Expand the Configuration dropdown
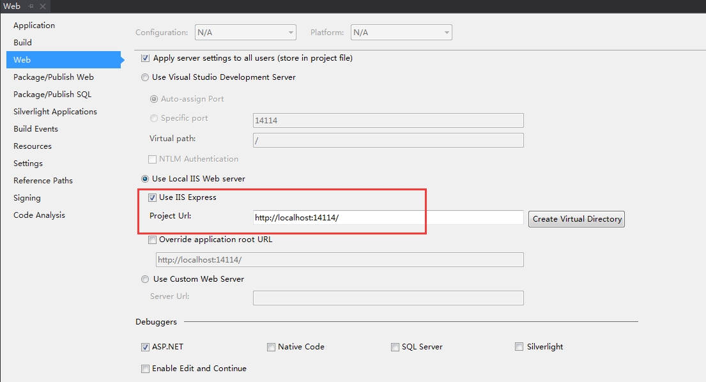The image size is (706, 382). (245, 33)
